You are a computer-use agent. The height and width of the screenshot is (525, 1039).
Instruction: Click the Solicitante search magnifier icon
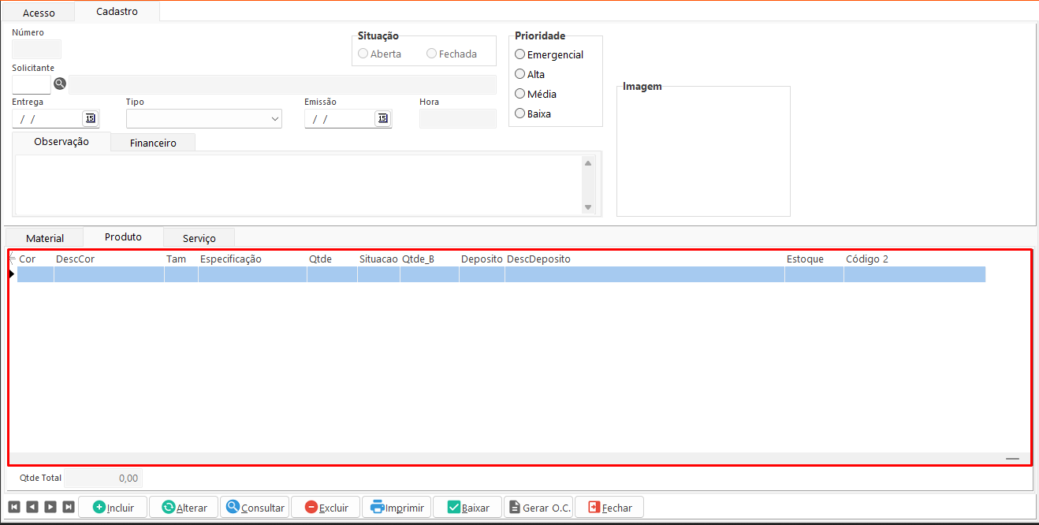coord(60,84)
